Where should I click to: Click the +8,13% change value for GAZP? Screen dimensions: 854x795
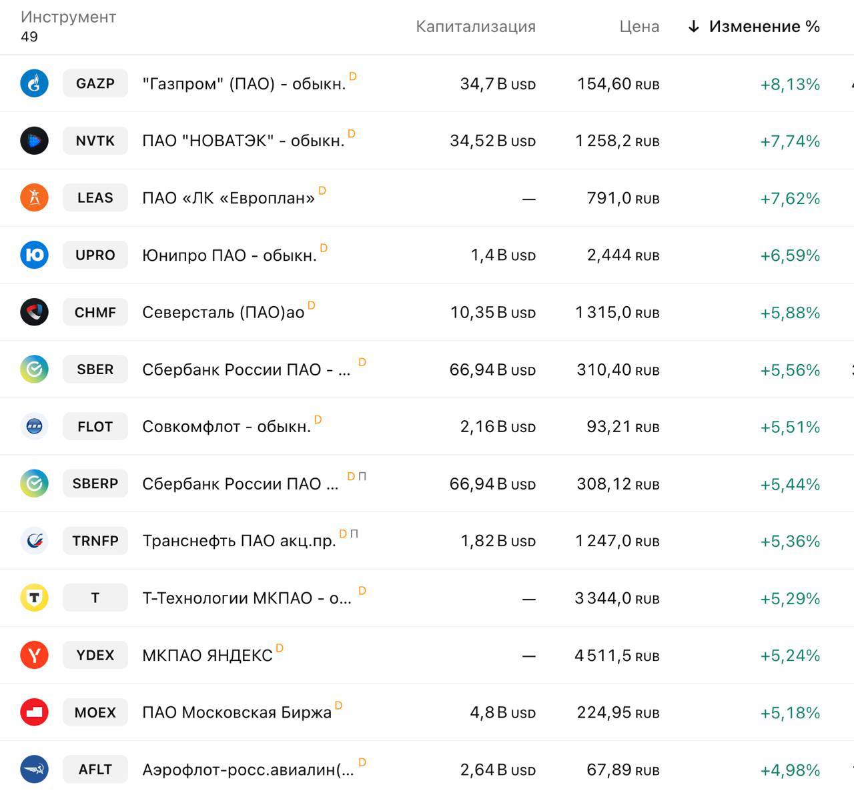tap(789, 84)
